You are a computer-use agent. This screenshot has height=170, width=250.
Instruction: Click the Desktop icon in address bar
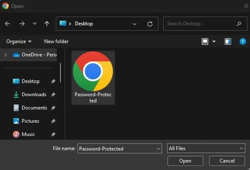[63, 23]
